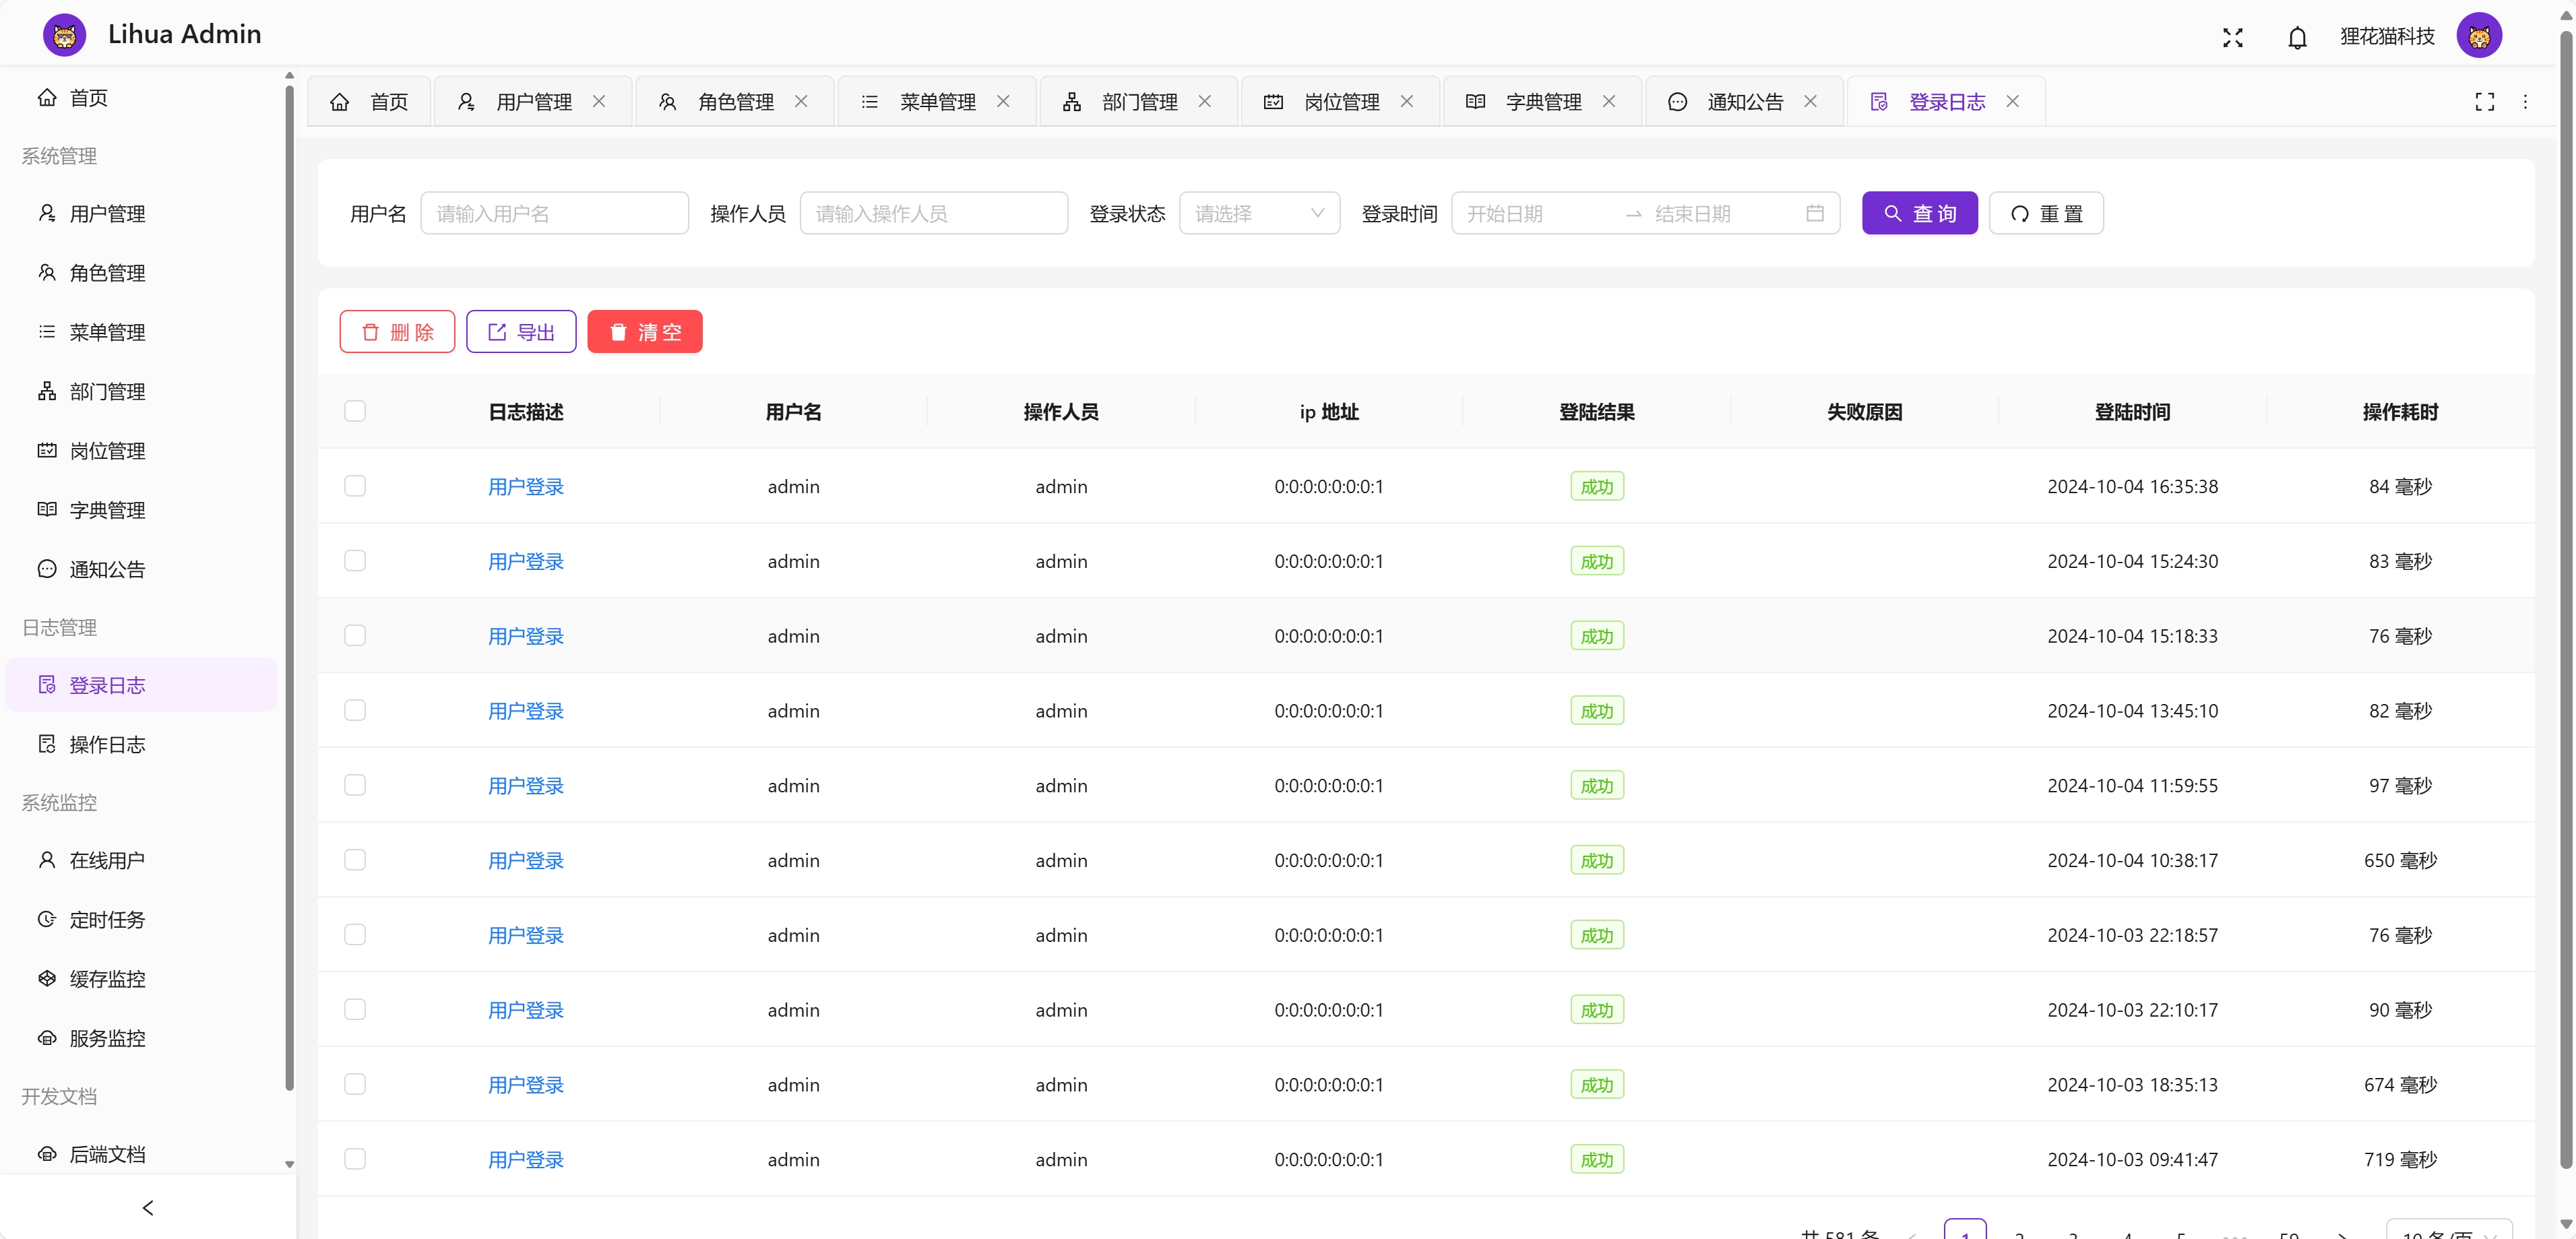Viewport: 2576px width, 1239px height.
Task: Check the row logged at 2024-10-04 13:45:10
Action: click(x=355, y=710)
